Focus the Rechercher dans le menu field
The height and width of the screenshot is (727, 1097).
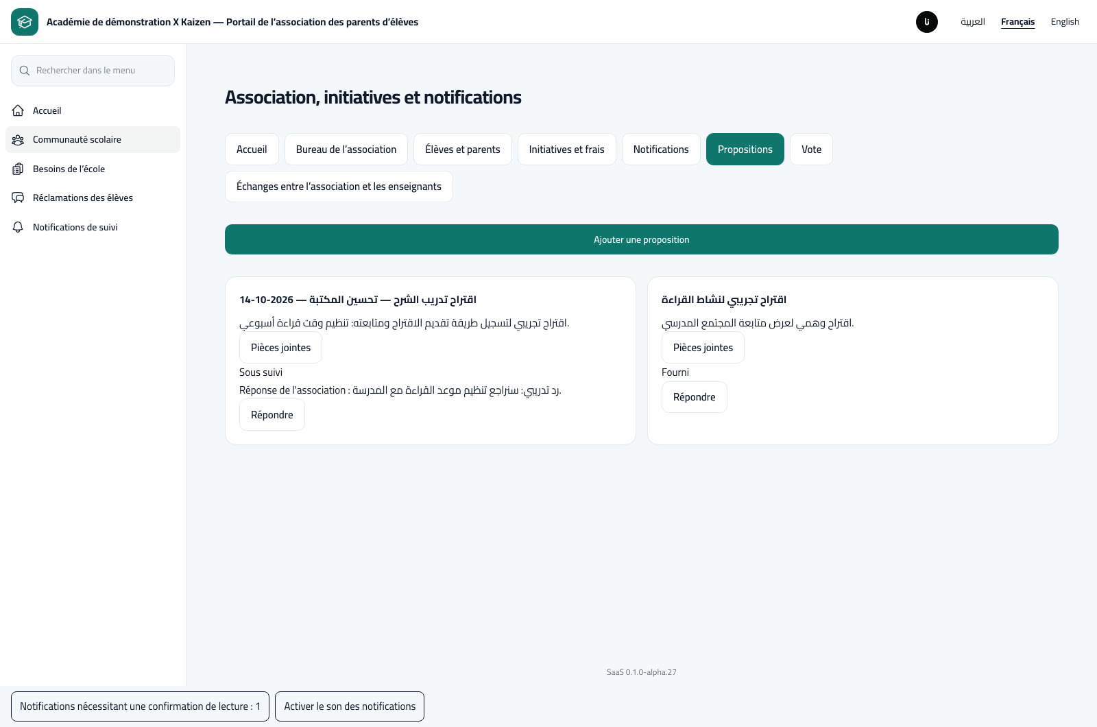tap(93, 71)
